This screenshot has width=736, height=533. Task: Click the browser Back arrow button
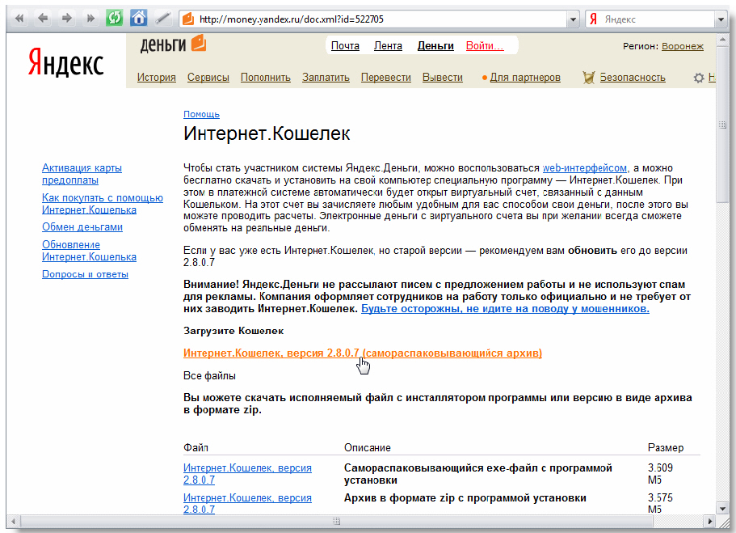[44, 19]
